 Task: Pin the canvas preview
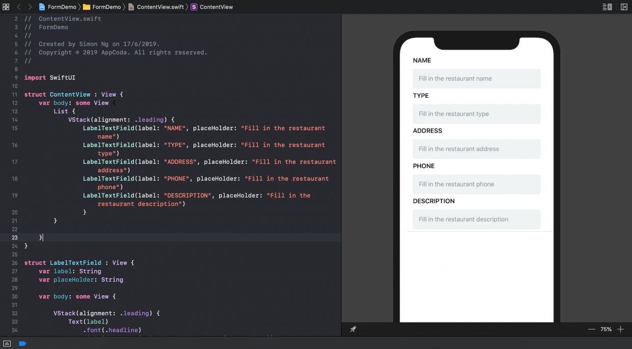point(353,329)
